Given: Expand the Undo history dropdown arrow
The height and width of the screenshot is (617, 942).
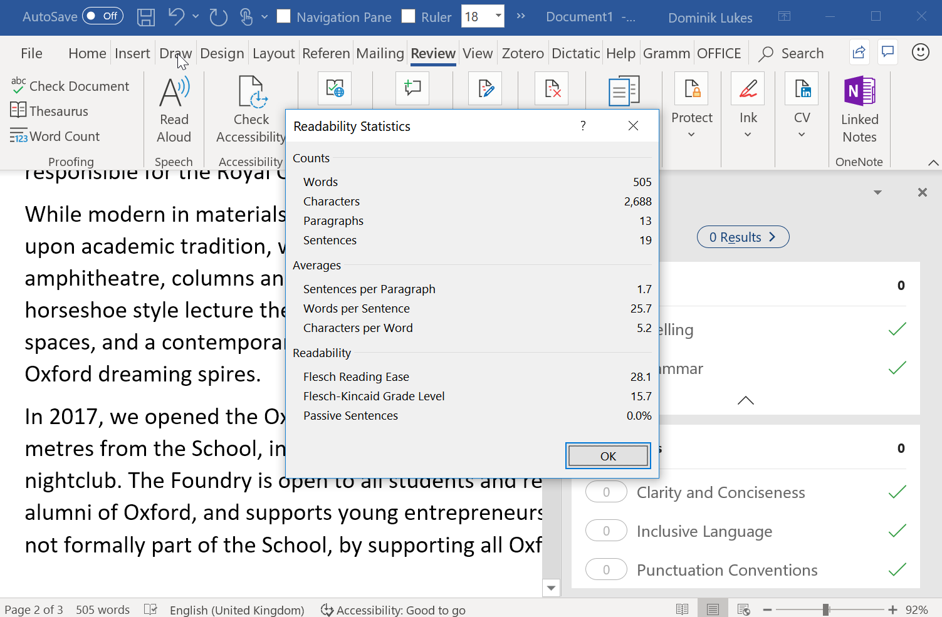Looking at the screenshot, I should tap(196, 17).
